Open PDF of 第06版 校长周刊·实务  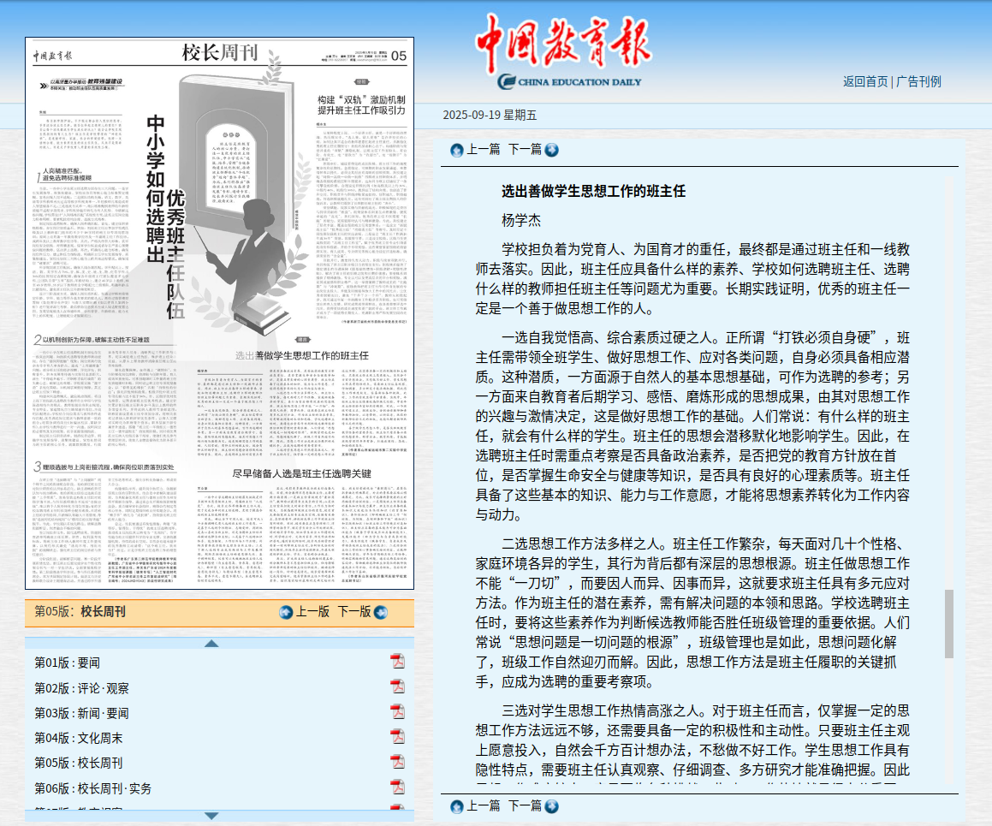tap(397, 787)
